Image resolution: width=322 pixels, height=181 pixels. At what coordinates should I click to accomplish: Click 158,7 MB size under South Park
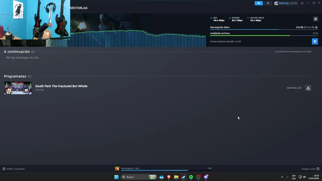click(x=39, y=90)
